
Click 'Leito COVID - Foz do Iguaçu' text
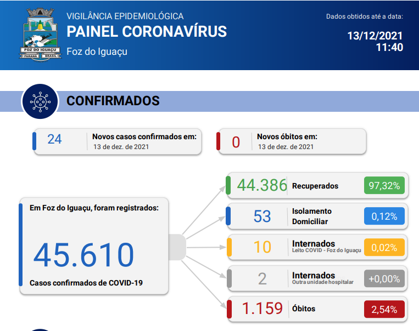tap(327, 250)
